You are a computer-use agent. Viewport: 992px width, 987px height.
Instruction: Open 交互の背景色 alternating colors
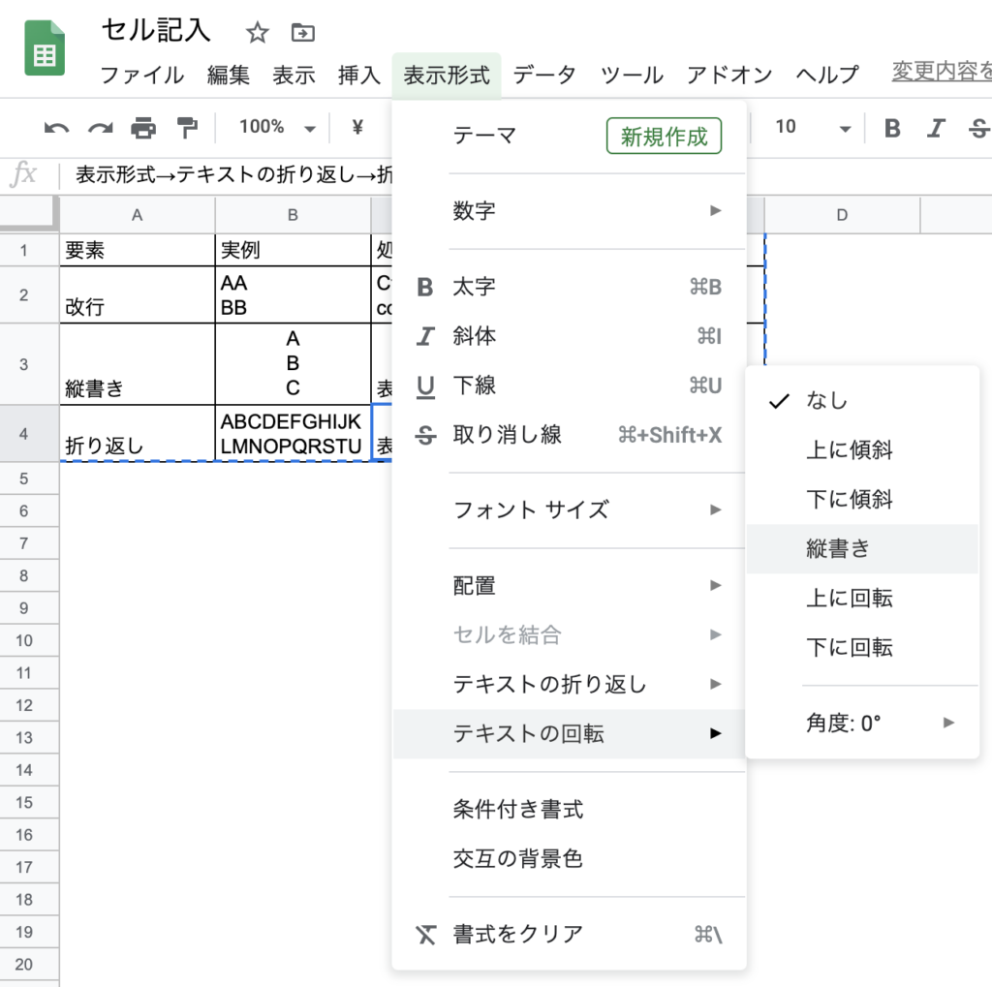pos(569,858)
